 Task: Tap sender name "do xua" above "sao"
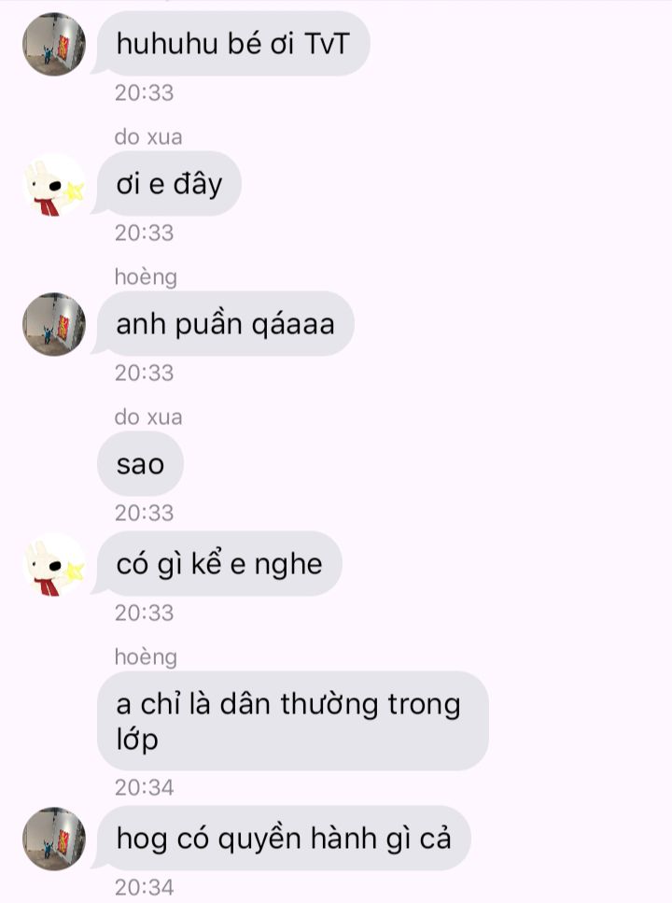tap(148, 416)
